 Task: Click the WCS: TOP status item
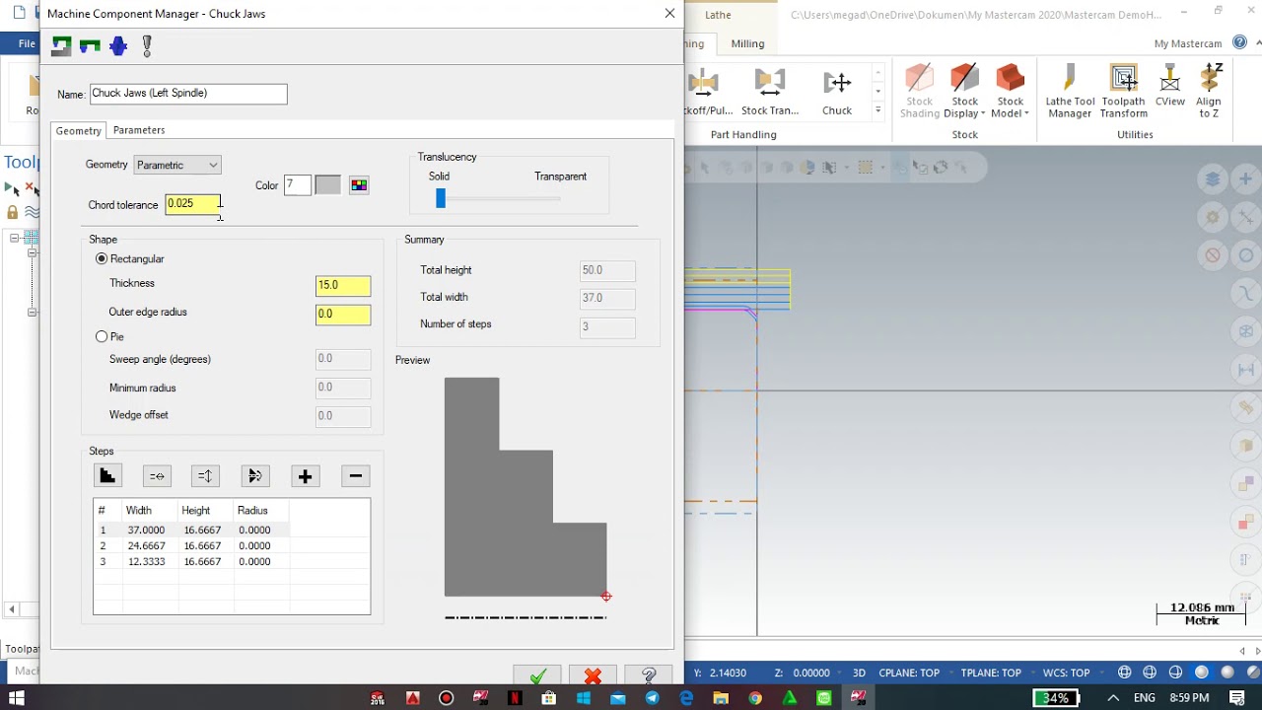tap(1067, 673)
